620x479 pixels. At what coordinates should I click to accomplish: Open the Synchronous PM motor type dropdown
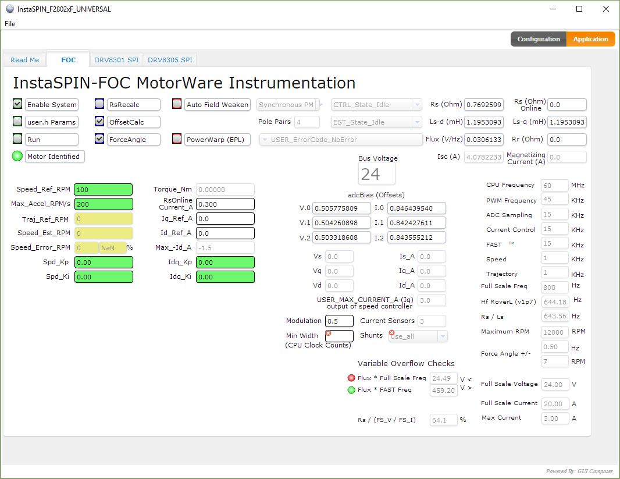tap(290, 105)
